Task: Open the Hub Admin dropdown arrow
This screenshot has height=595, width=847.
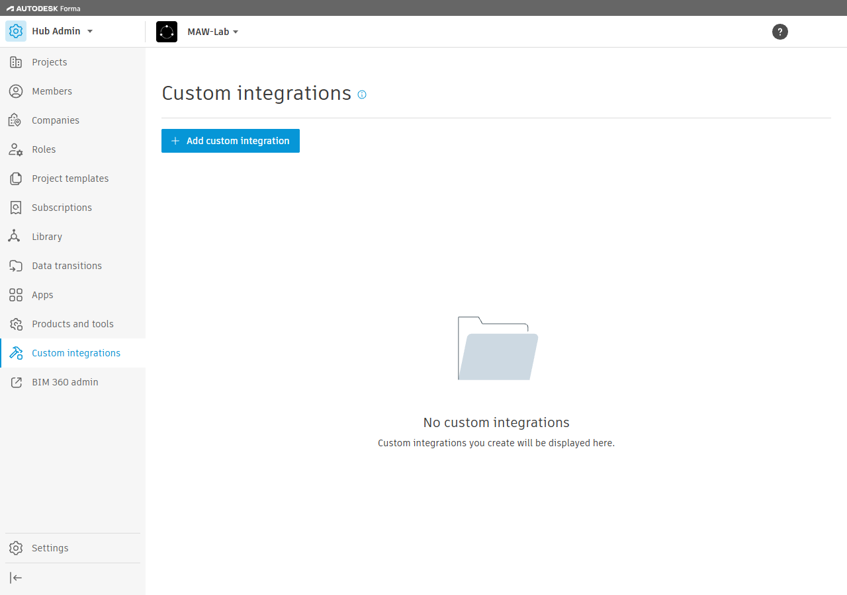Action: click(90, 31)
